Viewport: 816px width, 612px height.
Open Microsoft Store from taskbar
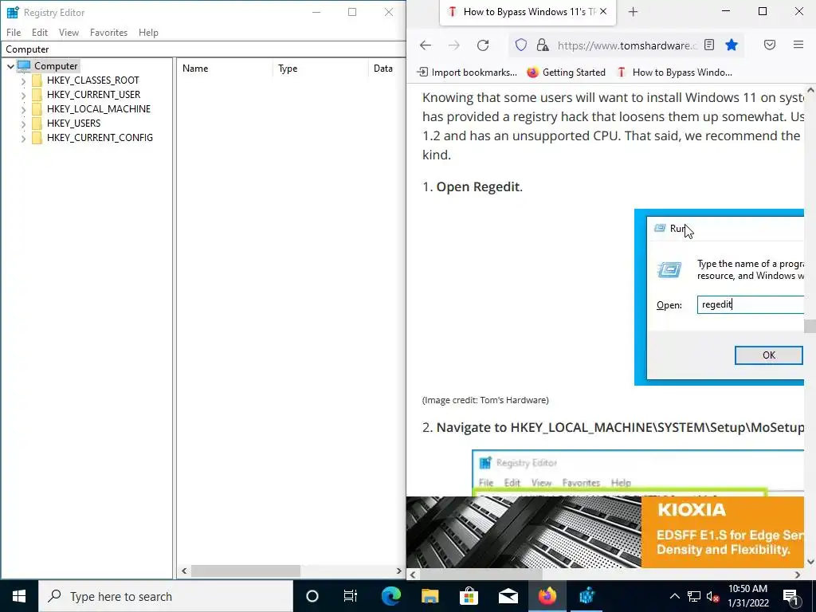pyautogui.click(x=469, y=596)
